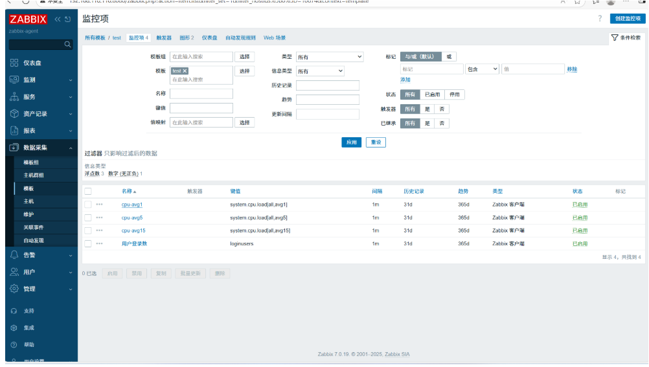Open 自动发现 in the sidebar submenu

point(34,240)
